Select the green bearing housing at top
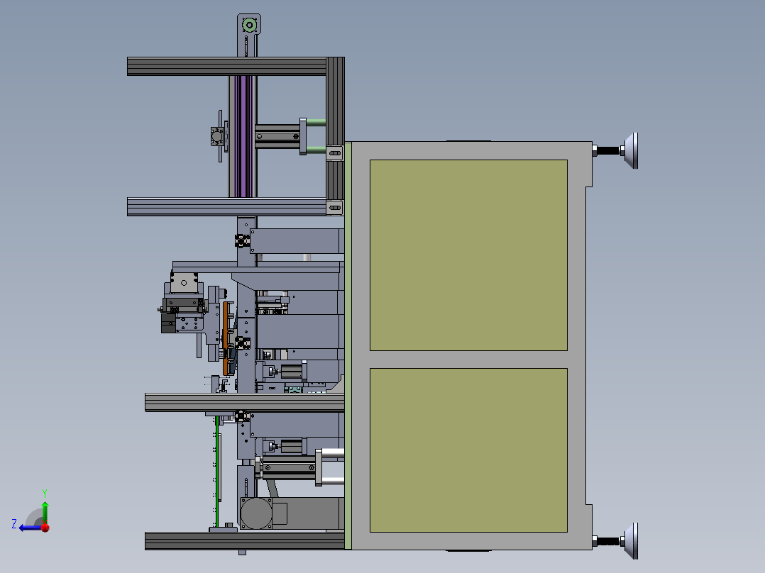 click(250, 25)
